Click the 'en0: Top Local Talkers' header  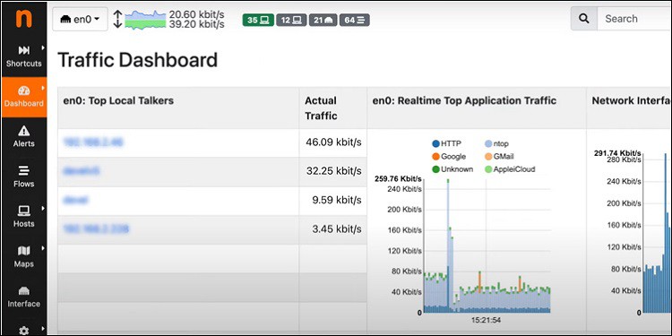pyautogui.click(x=118, y=100)
